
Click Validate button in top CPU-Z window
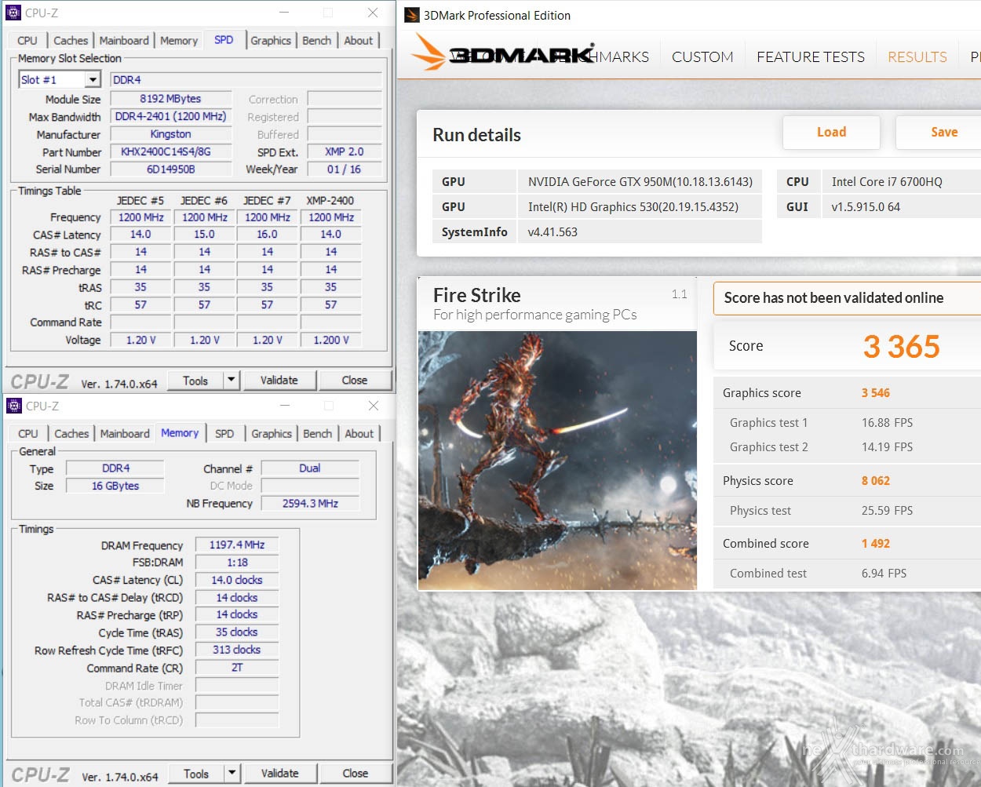pyautogui.click(x=279, y=380)
